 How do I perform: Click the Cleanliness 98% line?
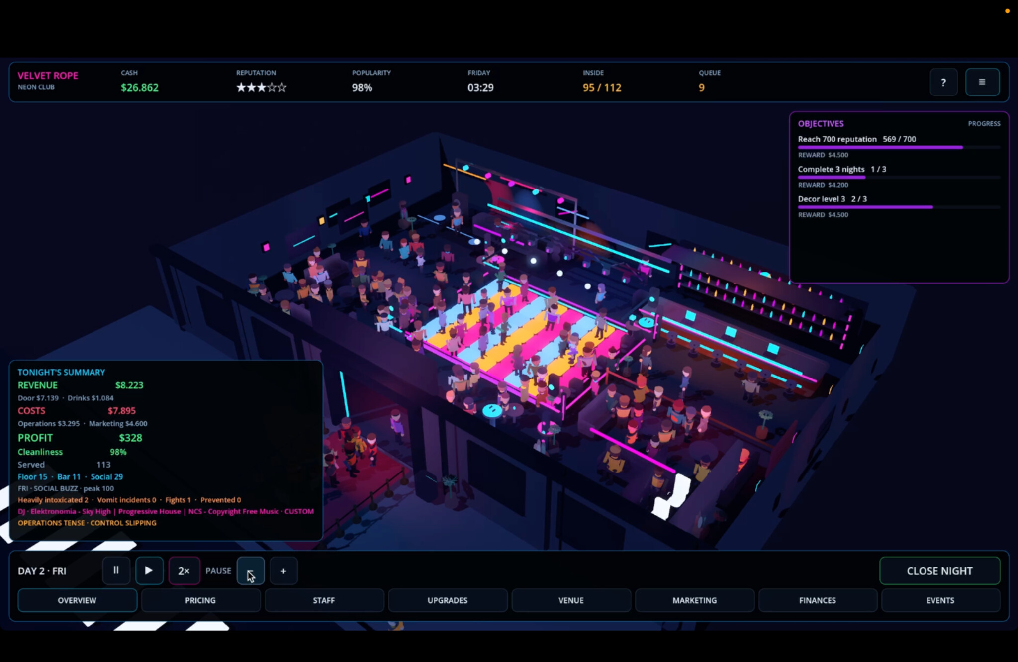pyautogui.click(x=72, y=452)
